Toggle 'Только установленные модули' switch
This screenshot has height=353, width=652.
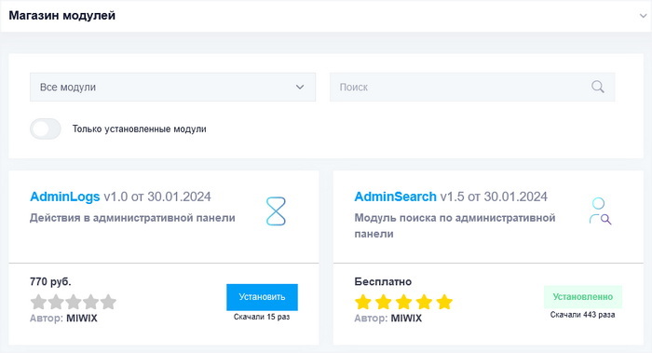point(46,129)
